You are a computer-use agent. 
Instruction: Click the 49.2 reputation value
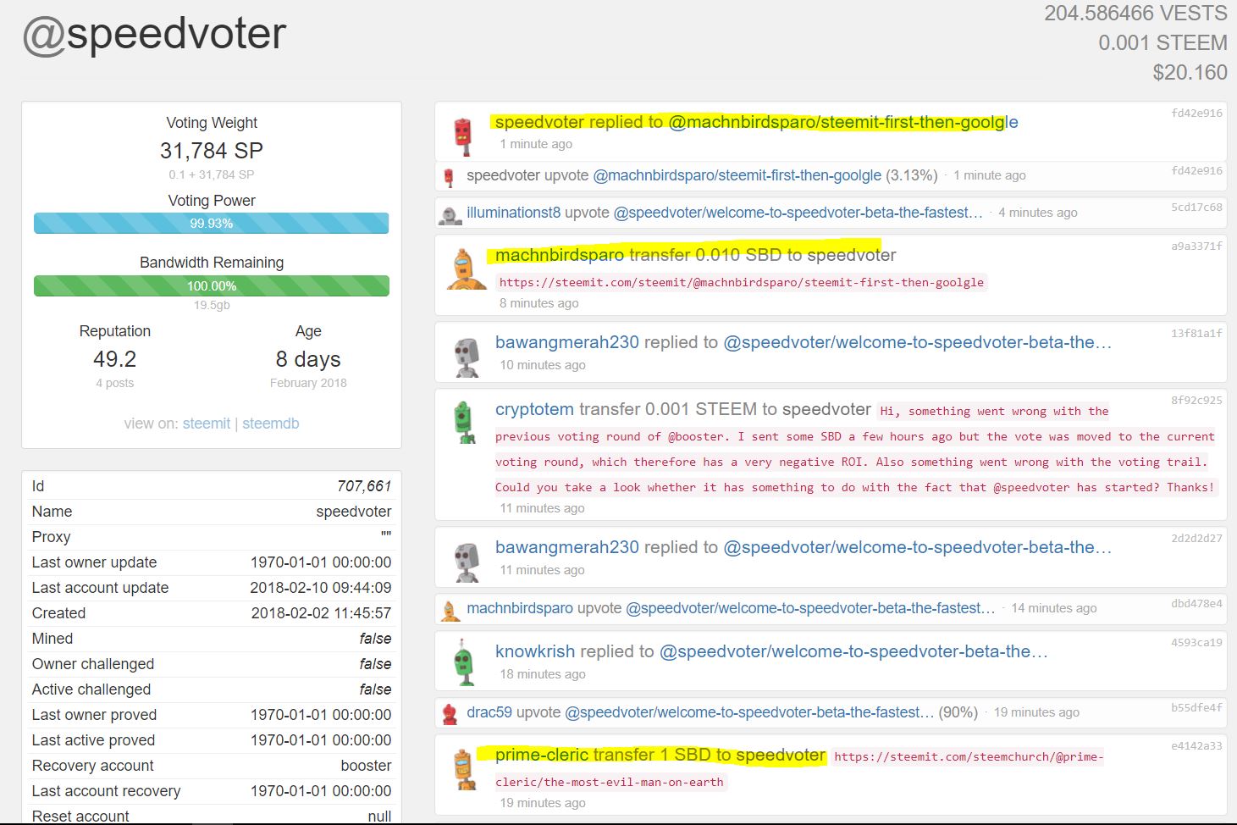point(115,359)
